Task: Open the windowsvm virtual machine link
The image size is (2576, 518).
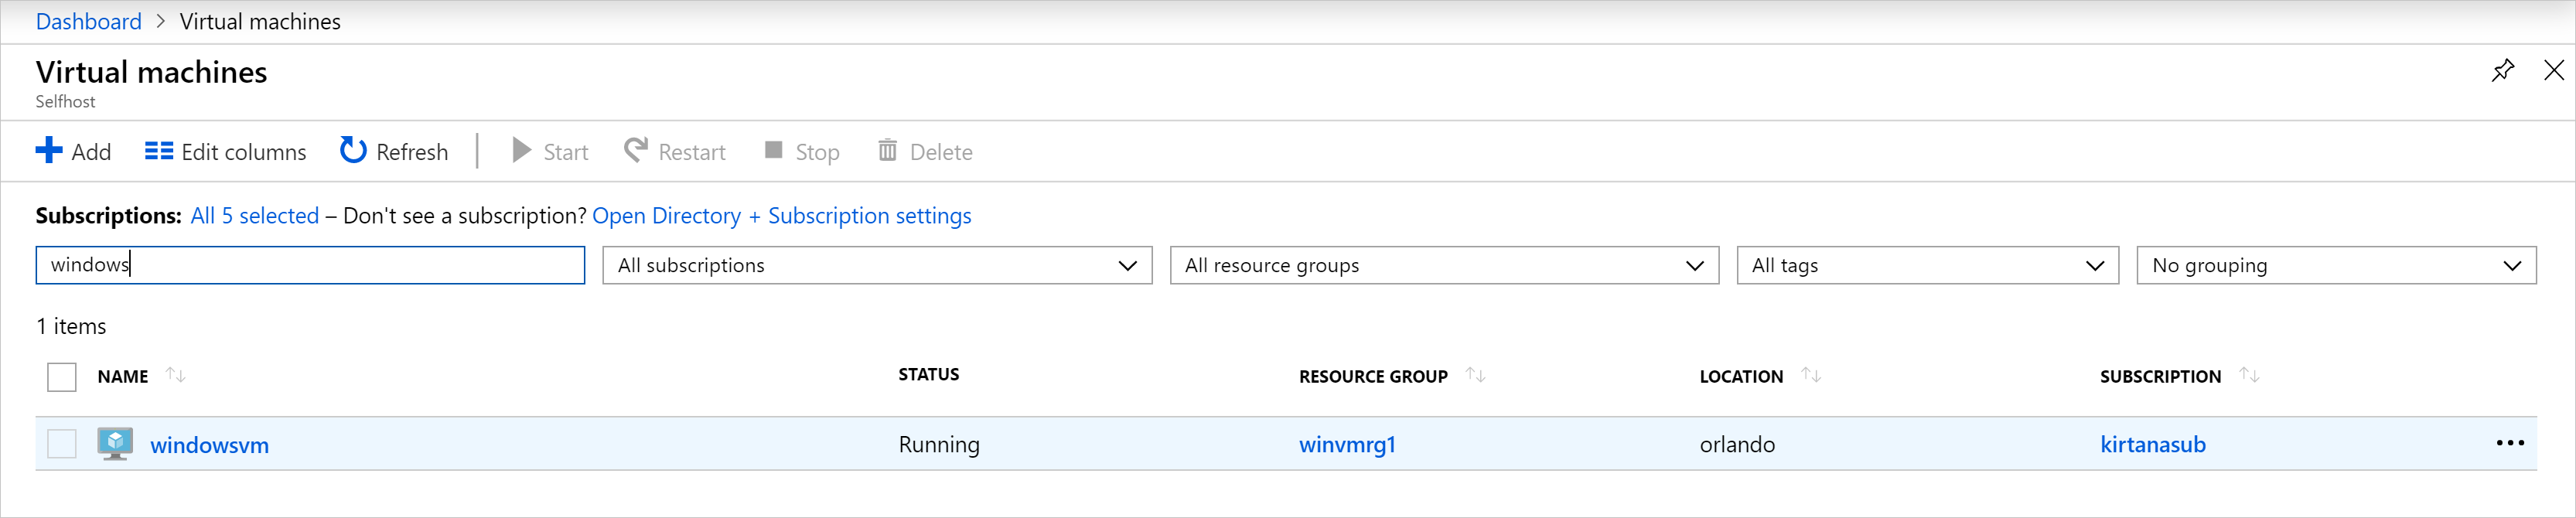Action: coord(209,446)
